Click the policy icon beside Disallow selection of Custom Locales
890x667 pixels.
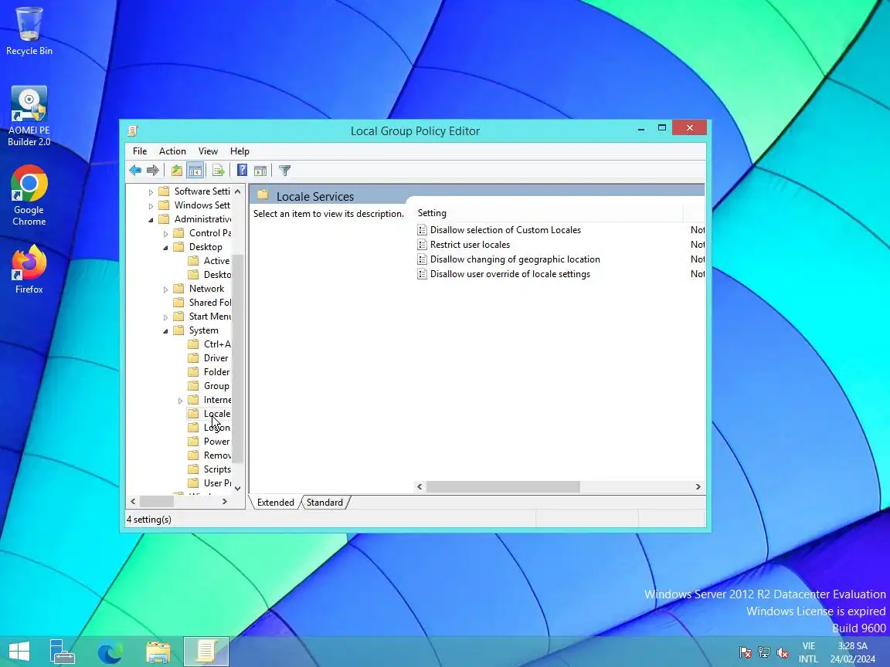point(422,230)
